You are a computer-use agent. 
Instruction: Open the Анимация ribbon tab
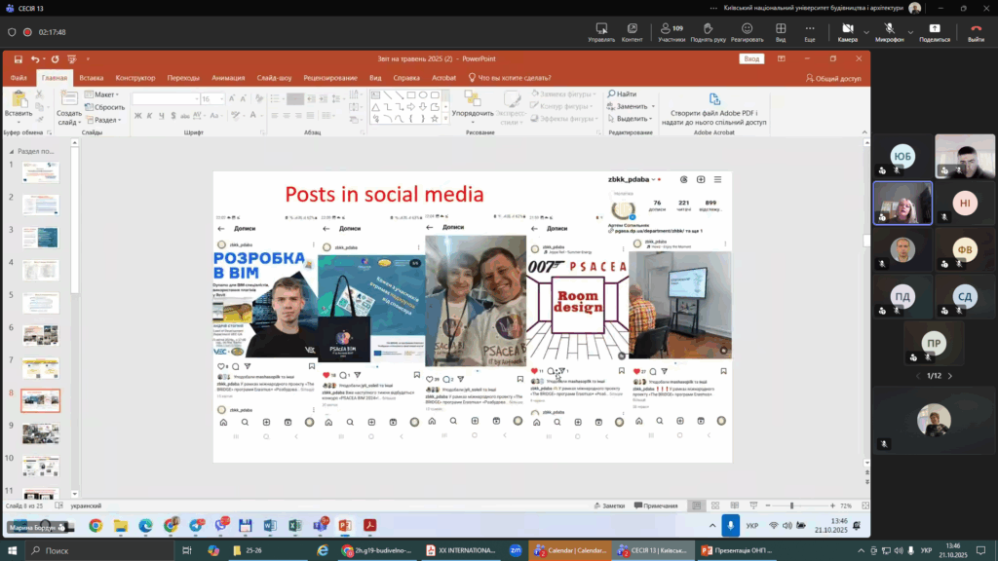pos(228,78)
